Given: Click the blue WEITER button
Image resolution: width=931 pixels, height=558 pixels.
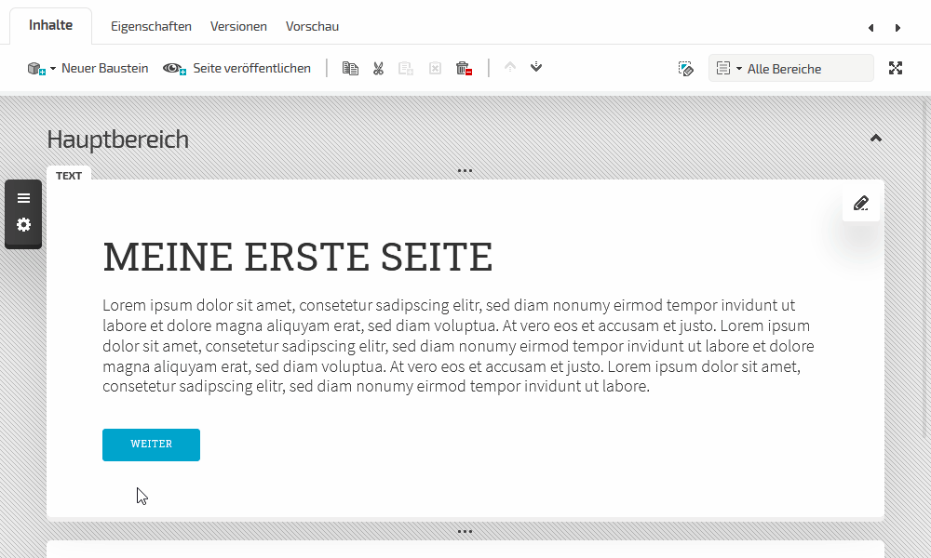Looking at the screenshot, I should (151, 445).
